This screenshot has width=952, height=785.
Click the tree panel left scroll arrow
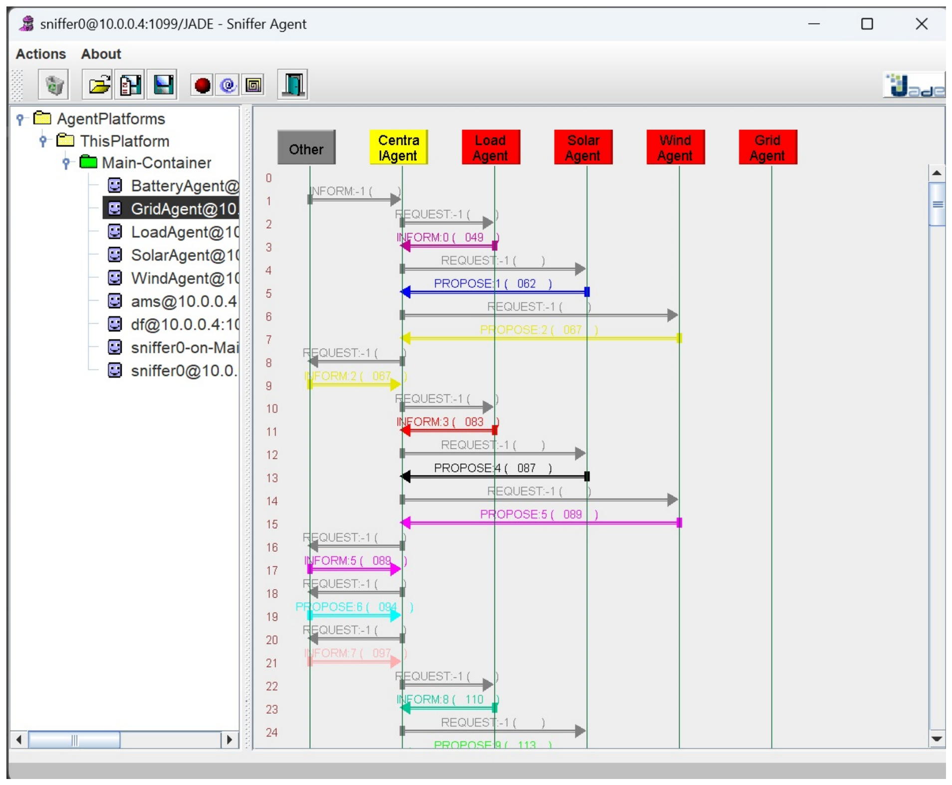pos(19,740)
